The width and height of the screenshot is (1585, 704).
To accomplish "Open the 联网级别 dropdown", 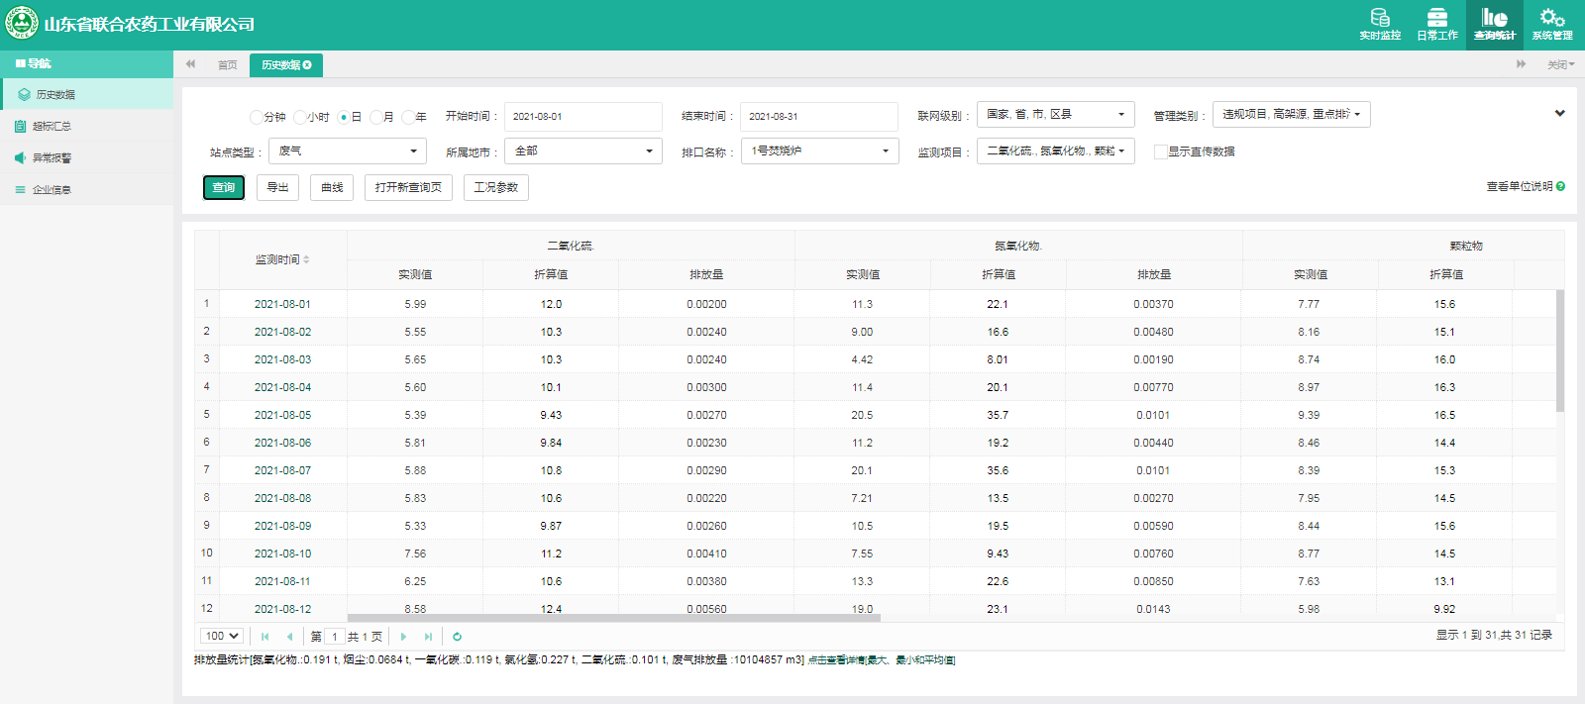I will tap(1055, 115).
